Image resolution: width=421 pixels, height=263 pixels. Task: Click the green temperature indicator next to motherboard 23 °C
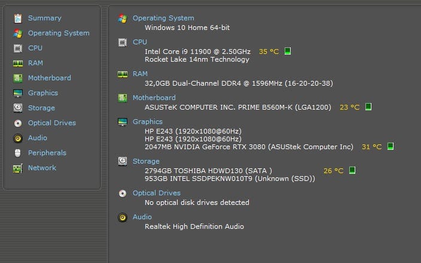point(368,107)
